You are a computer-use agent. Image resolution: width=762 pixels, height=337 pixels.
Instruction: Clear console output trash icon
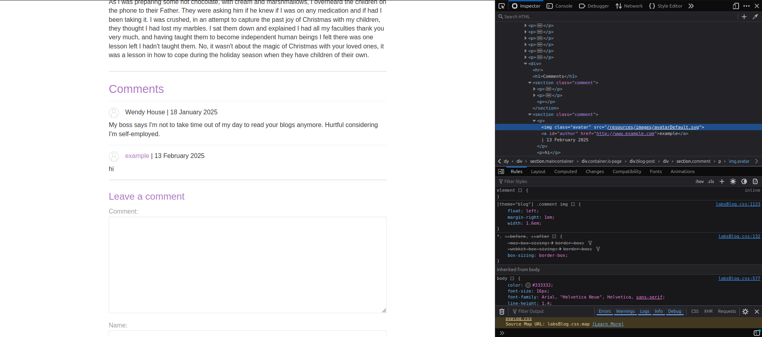[502, 312]
